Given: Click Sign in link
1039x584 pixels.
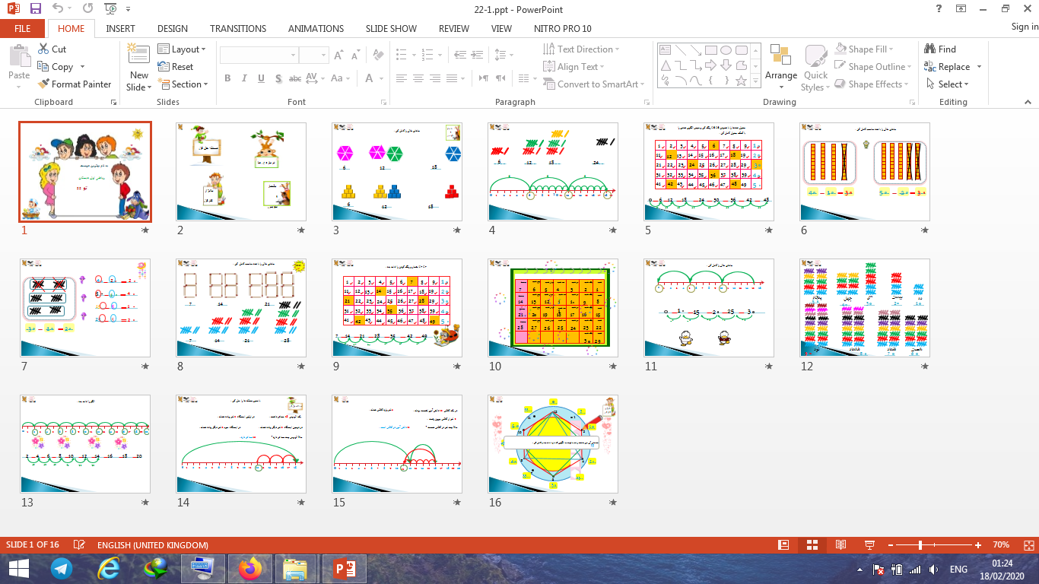Looking at the screenshot, I should click(1024, 27).
